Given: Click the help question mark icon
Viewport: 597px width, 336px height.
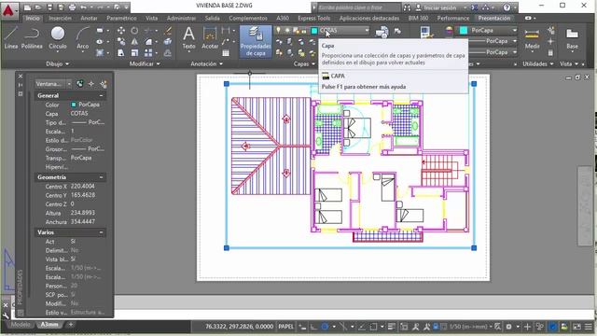Looking at the screenshot, I should click(x=507, y=7).
